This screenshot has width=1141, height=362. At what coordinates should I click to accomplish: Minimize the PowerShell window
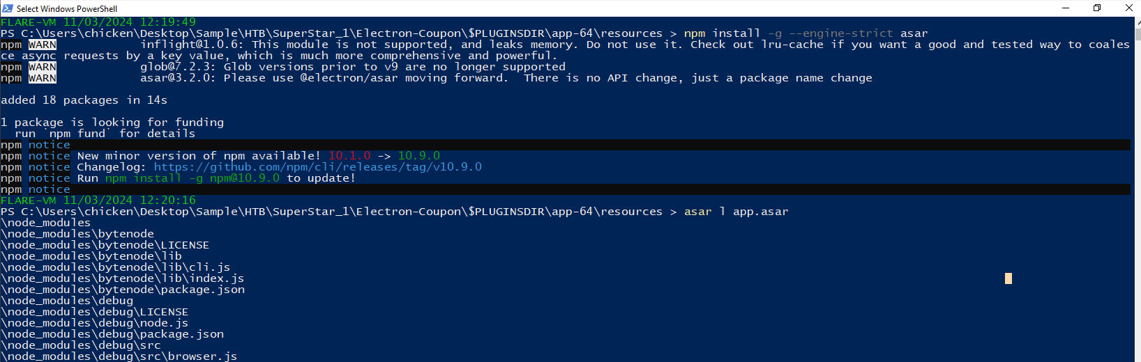coord(1065,8)
